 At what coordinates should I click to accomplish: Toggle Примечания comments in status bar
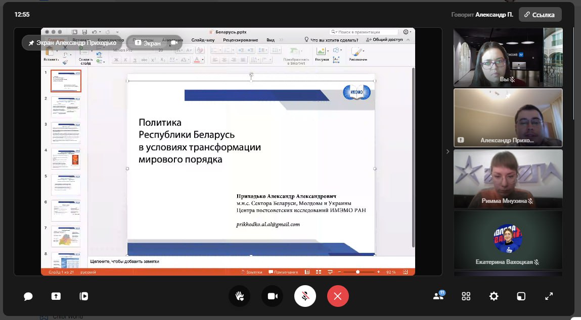point(283,272)
